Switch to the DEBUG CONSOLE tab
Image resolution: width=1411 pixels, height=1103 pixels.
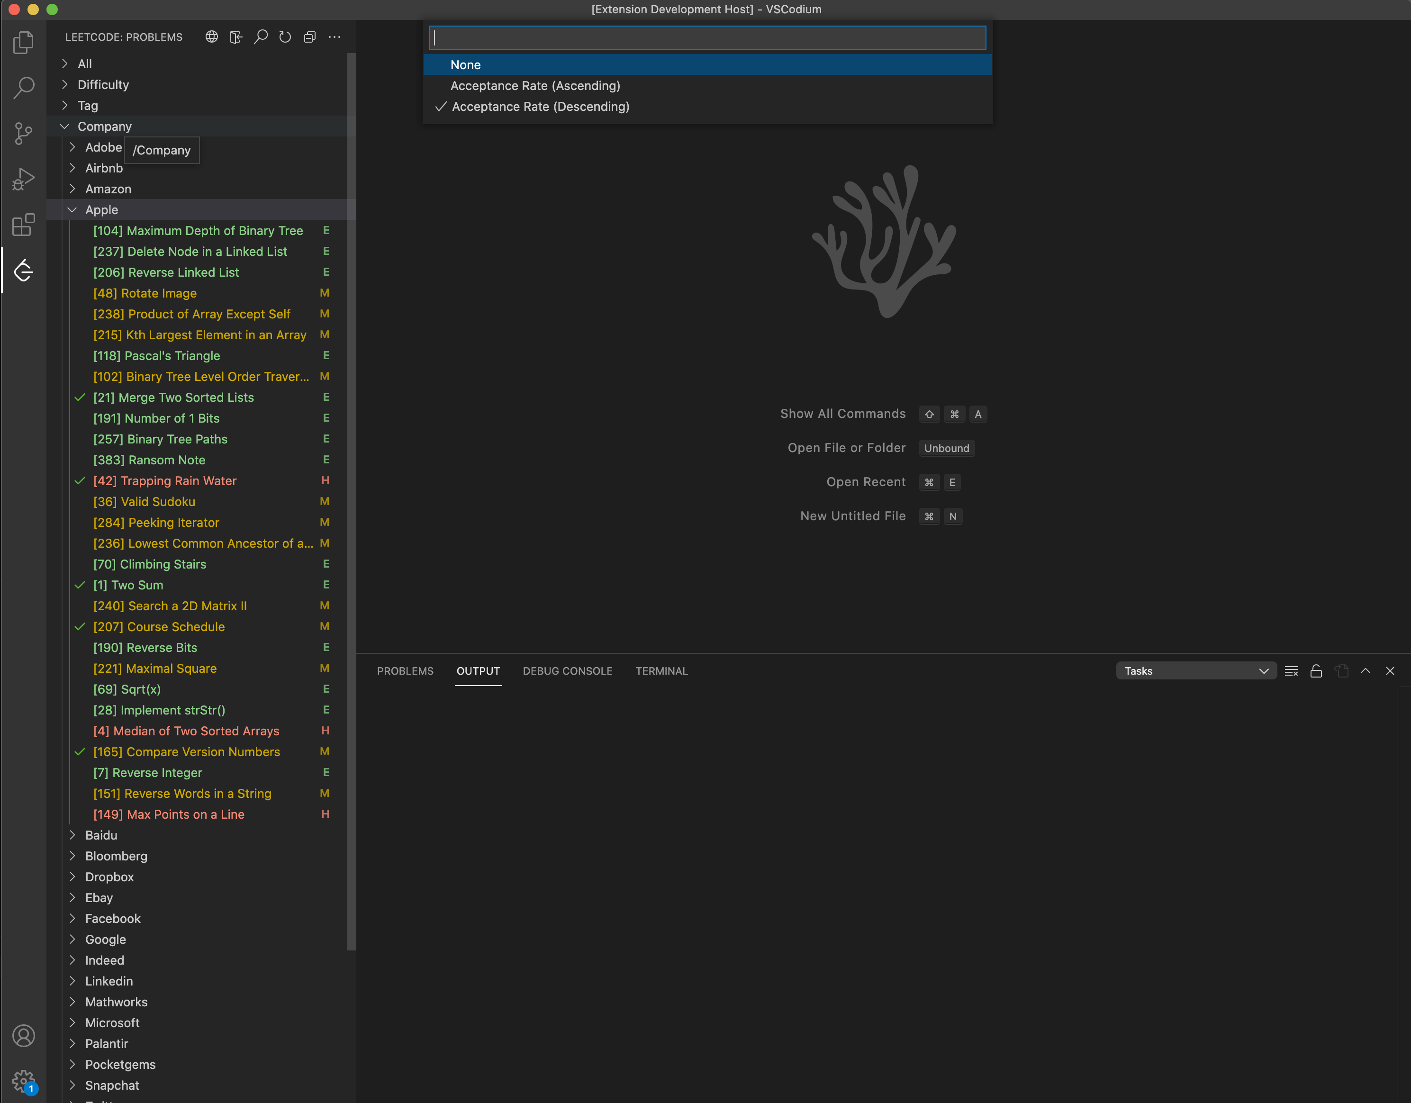[x=567, y=671]
